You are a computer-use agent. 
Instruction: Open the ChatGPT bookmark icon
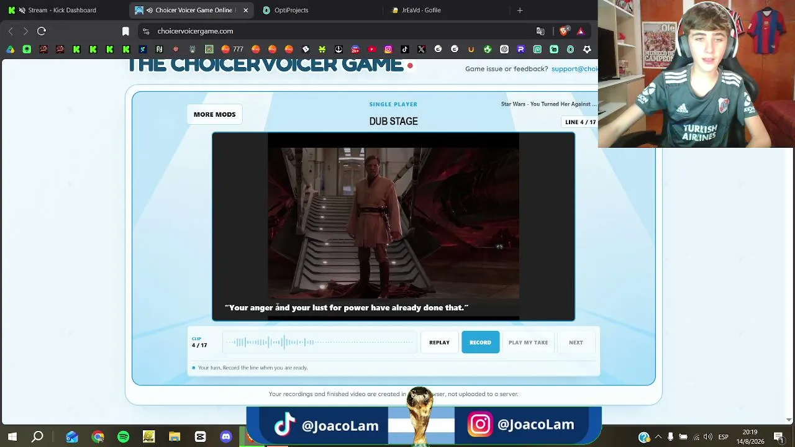tap(504, 49)
